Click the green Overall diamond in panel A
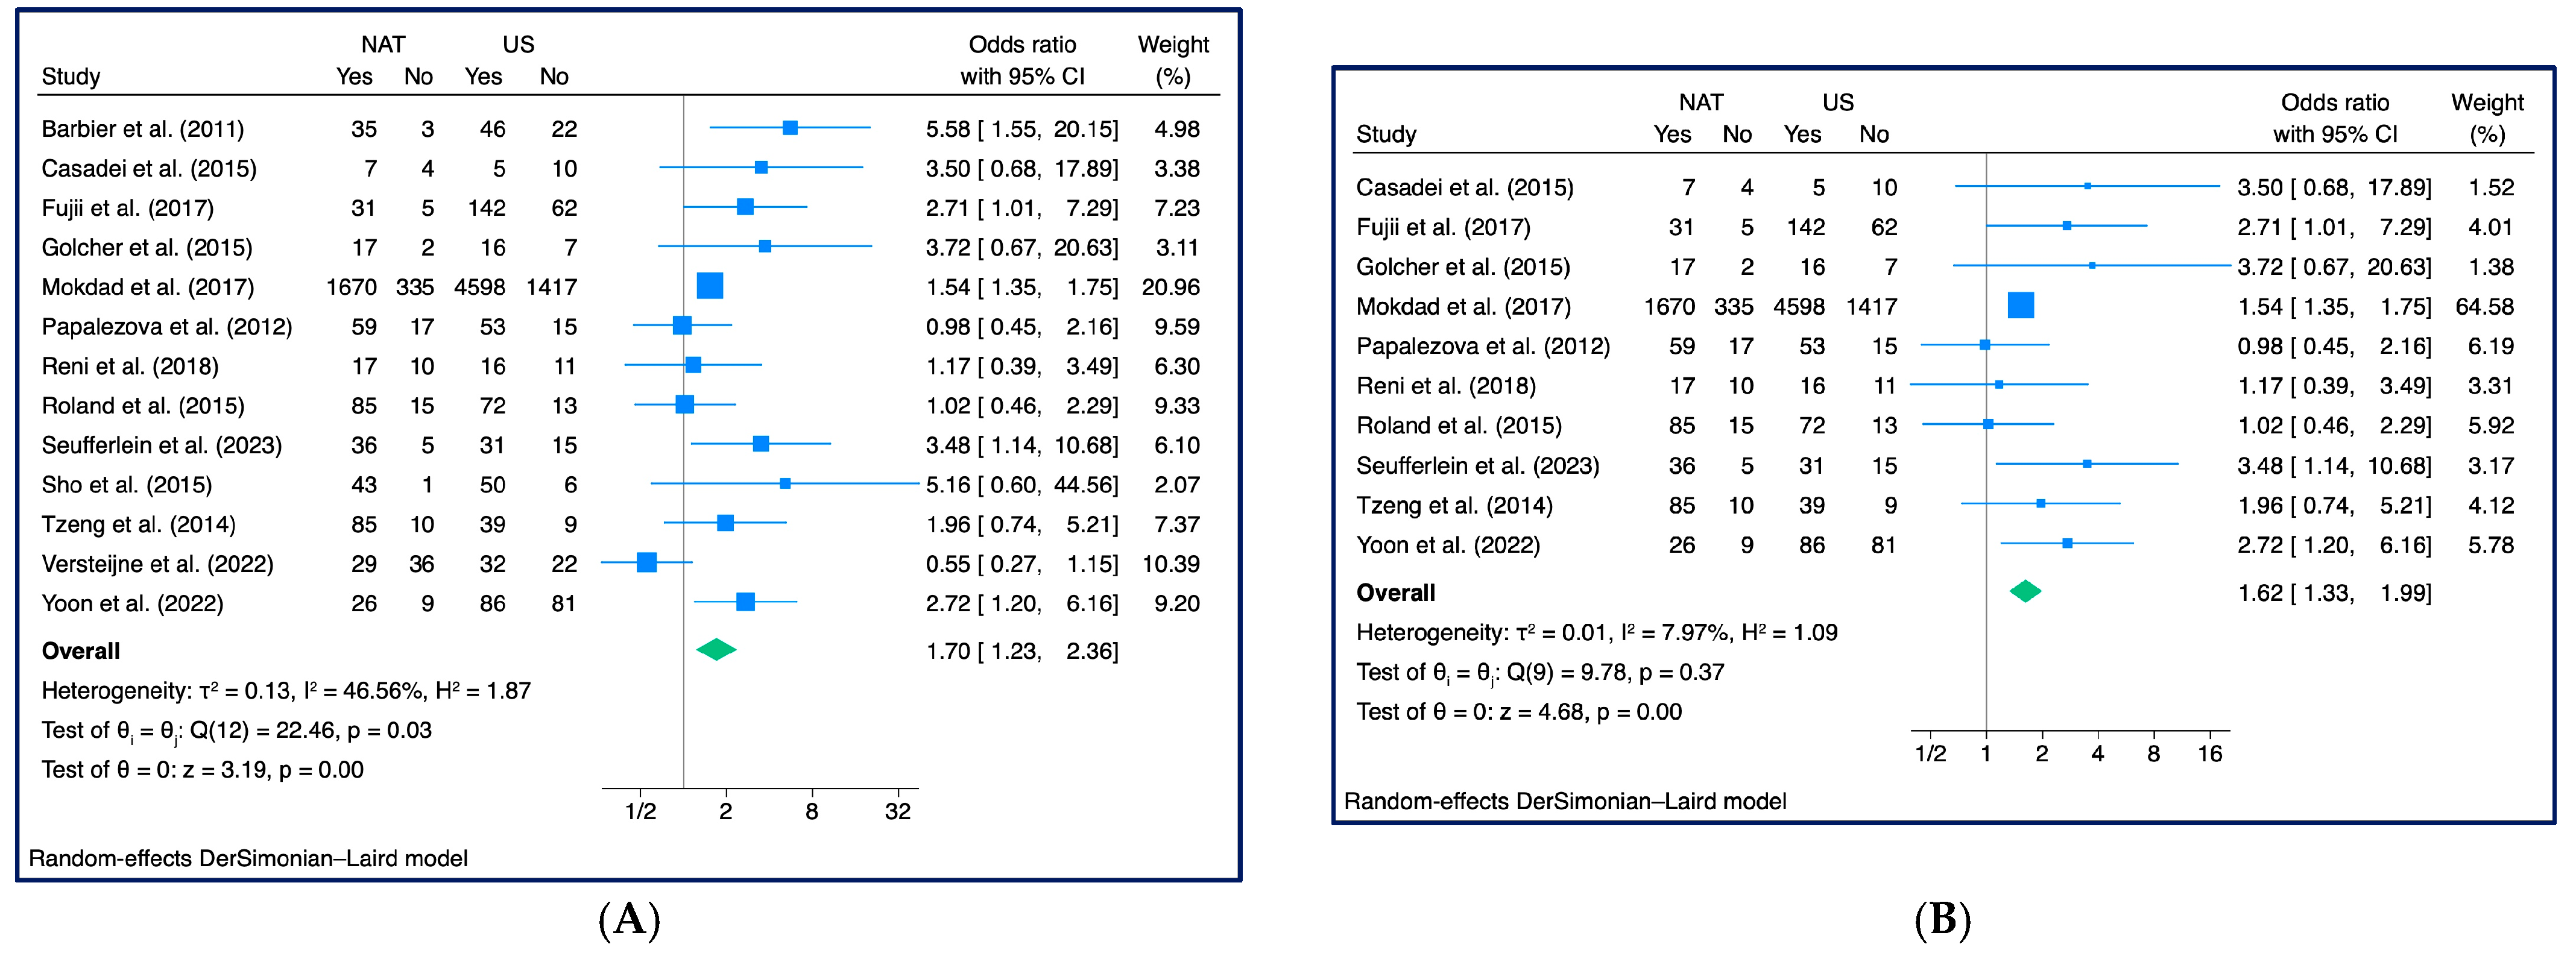 point(716,650)
